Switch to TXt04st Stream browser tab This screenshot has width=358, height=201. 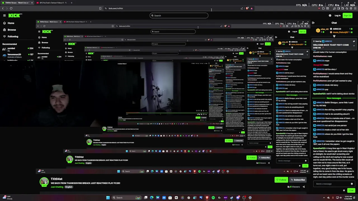(x=17, y=3)
